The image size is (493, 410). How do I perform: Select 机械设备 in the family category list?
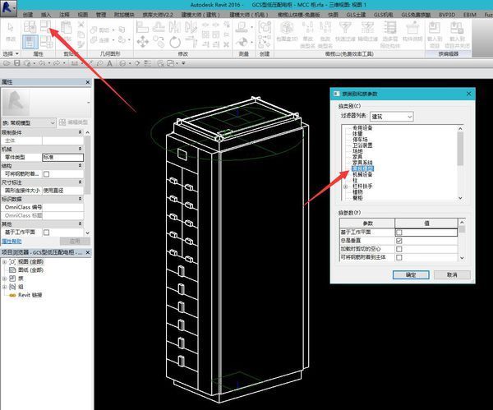(363, 173)
